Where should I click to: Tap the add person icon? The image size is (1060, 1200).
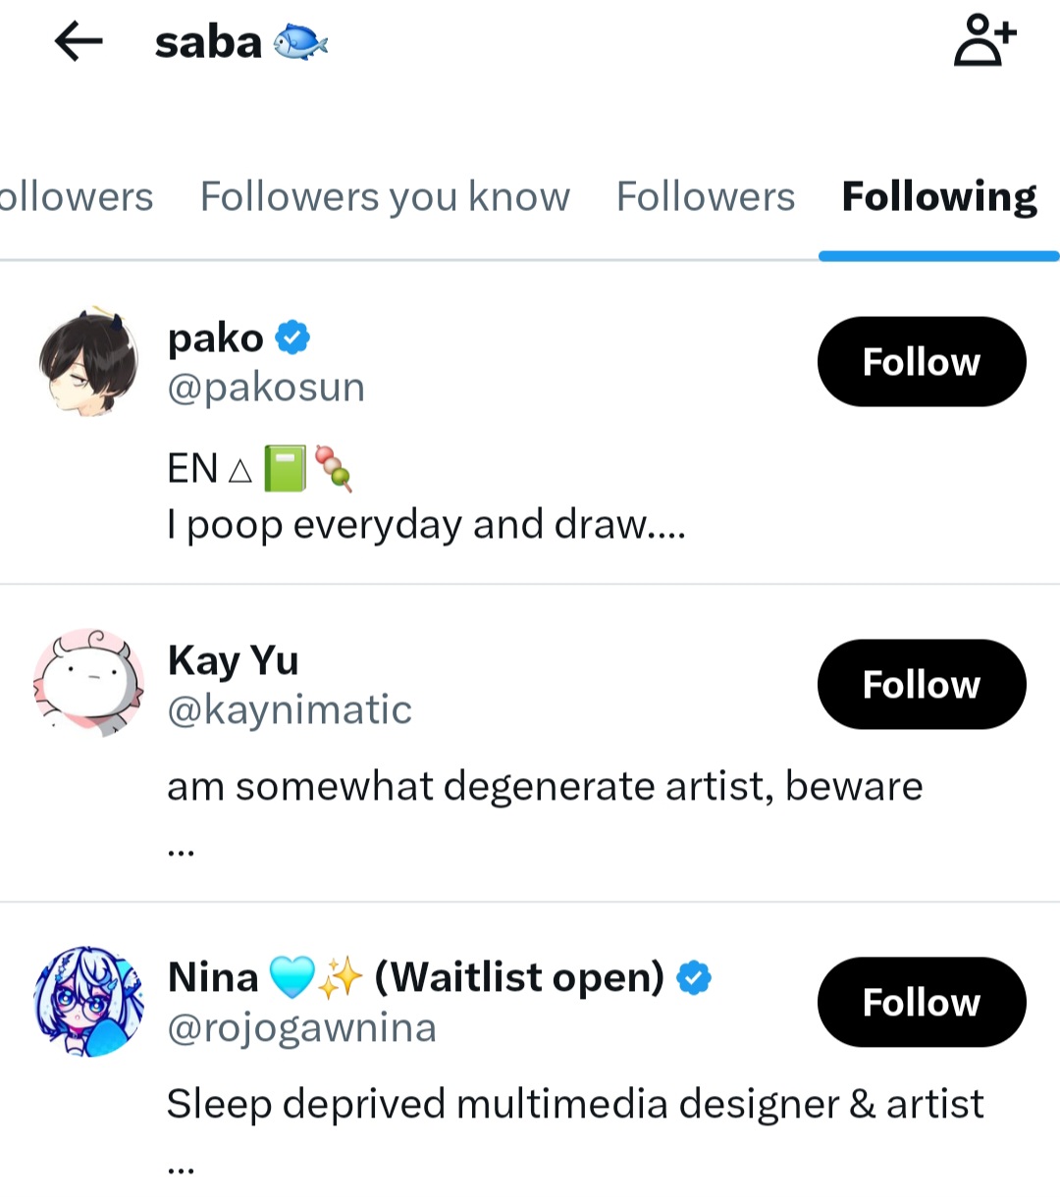pyautogui.click(x=984, y=41)
